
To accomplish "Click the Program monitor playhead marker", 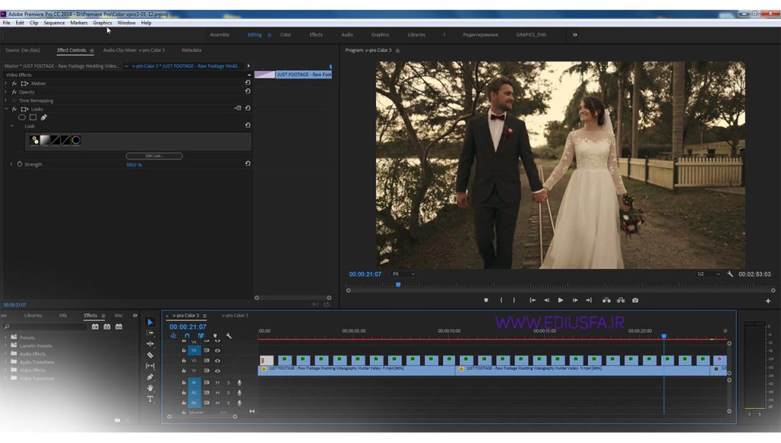I will coord(398,284).
